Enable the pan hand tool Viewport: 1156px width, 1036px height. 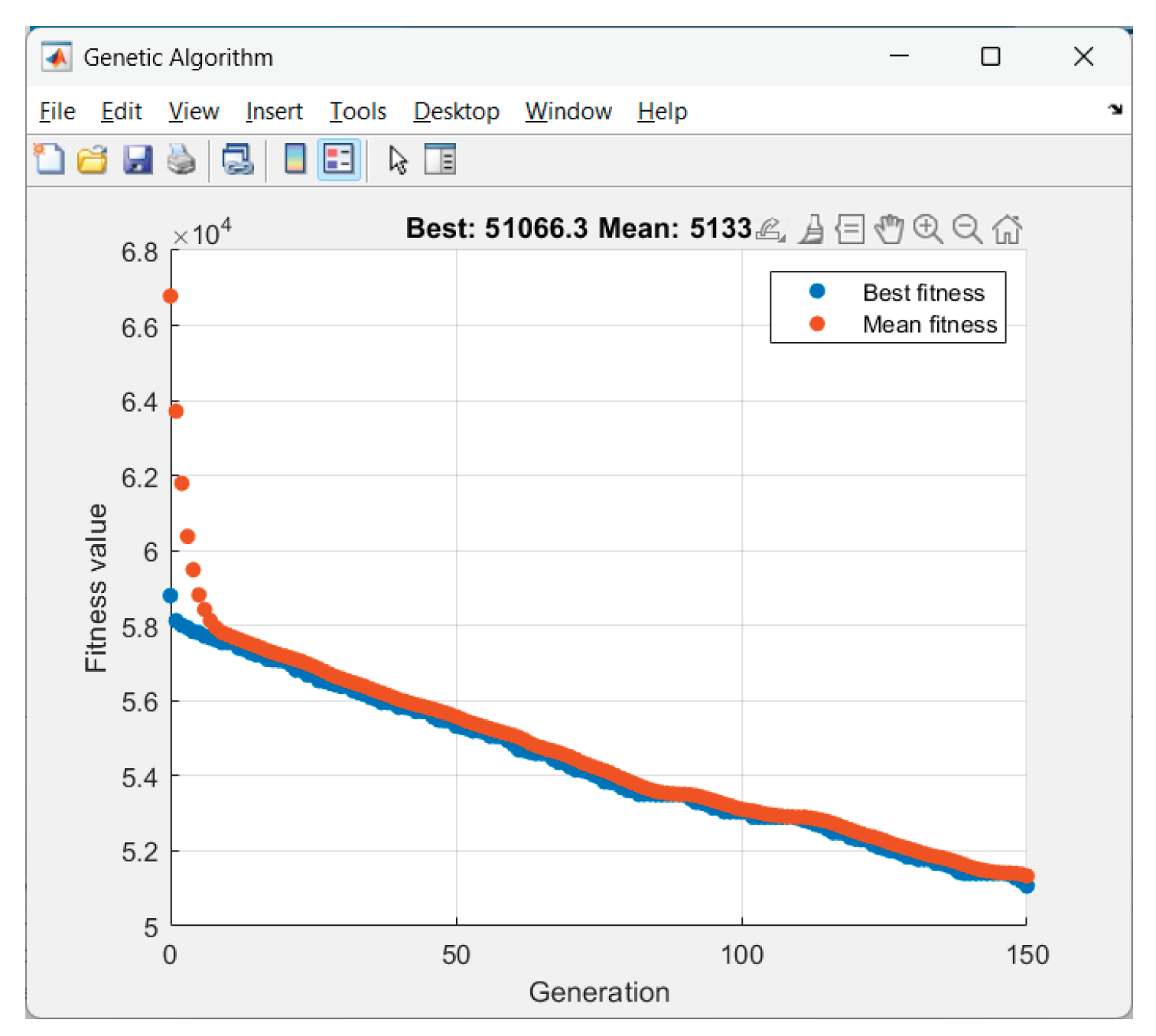[889, 229]
